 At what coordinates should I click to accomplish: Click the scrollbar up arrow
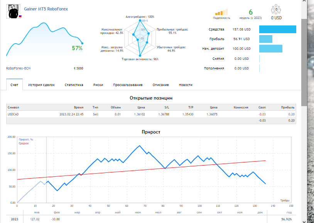[304, 1]
